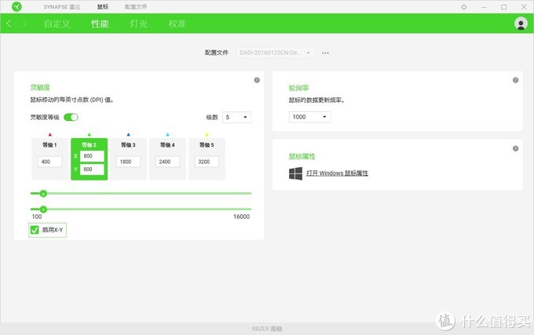Click the yellow marker above 等级 5
This screenshot has width=534, height=335.
click(207, 135)
